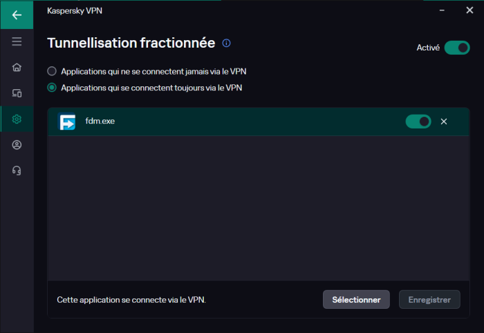
Task: Turn off the fdm.exe VPN toggle
Action: tap(418, 122)
